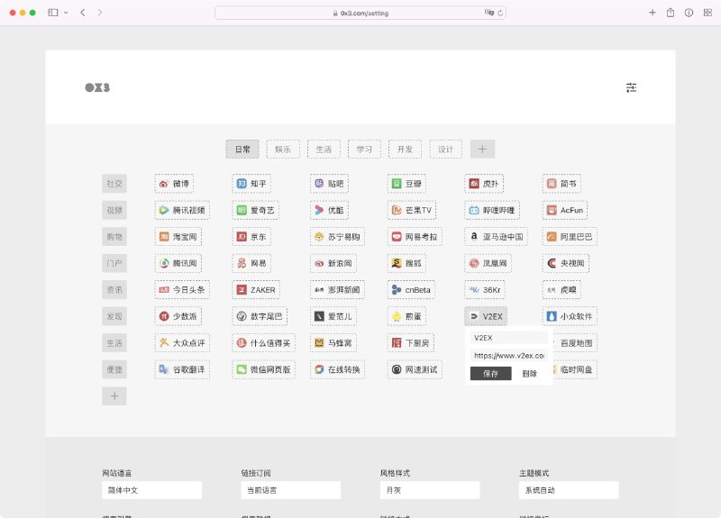721x518 pixels.
Task: Switch to the 设计 tab
Action: 445,150
